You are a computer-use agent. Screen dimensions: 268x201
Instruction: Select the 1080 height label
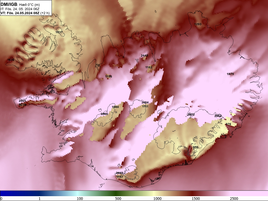pyautogui.click(x=115, y=107)
